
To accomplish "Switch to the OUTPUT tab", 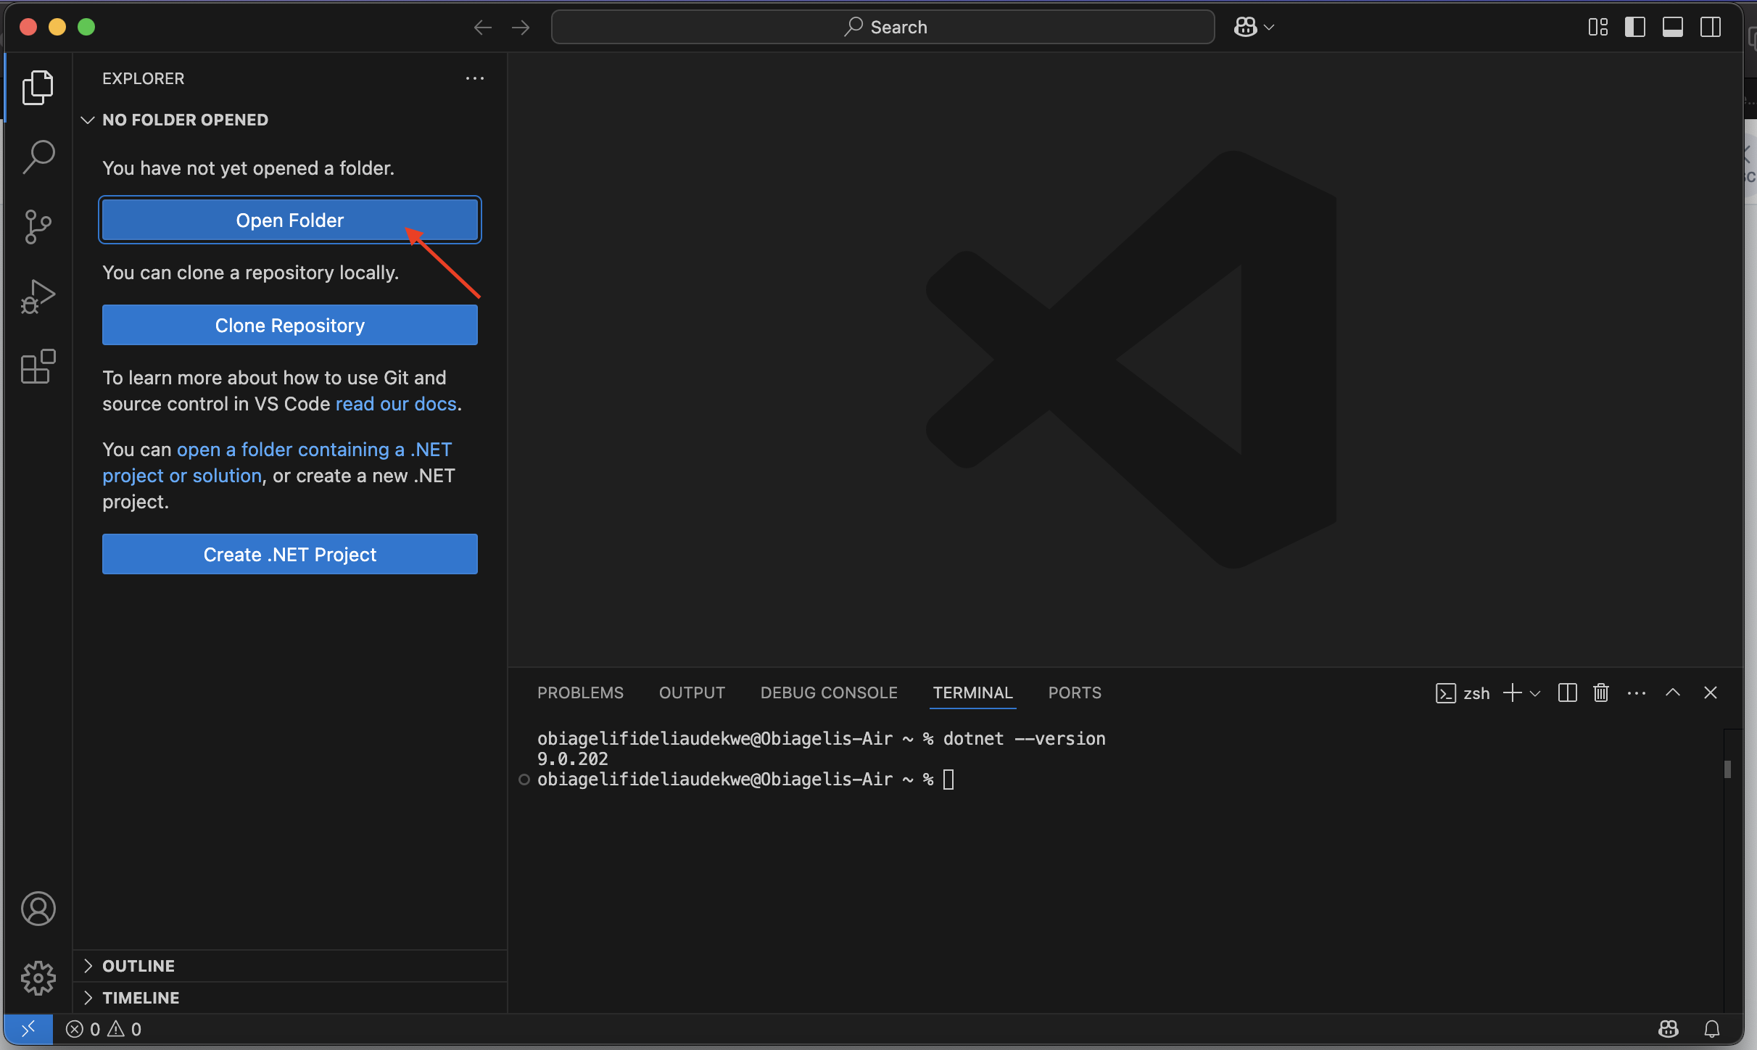I will coord(692,693).
